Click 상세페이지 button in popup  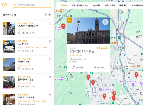78,67
